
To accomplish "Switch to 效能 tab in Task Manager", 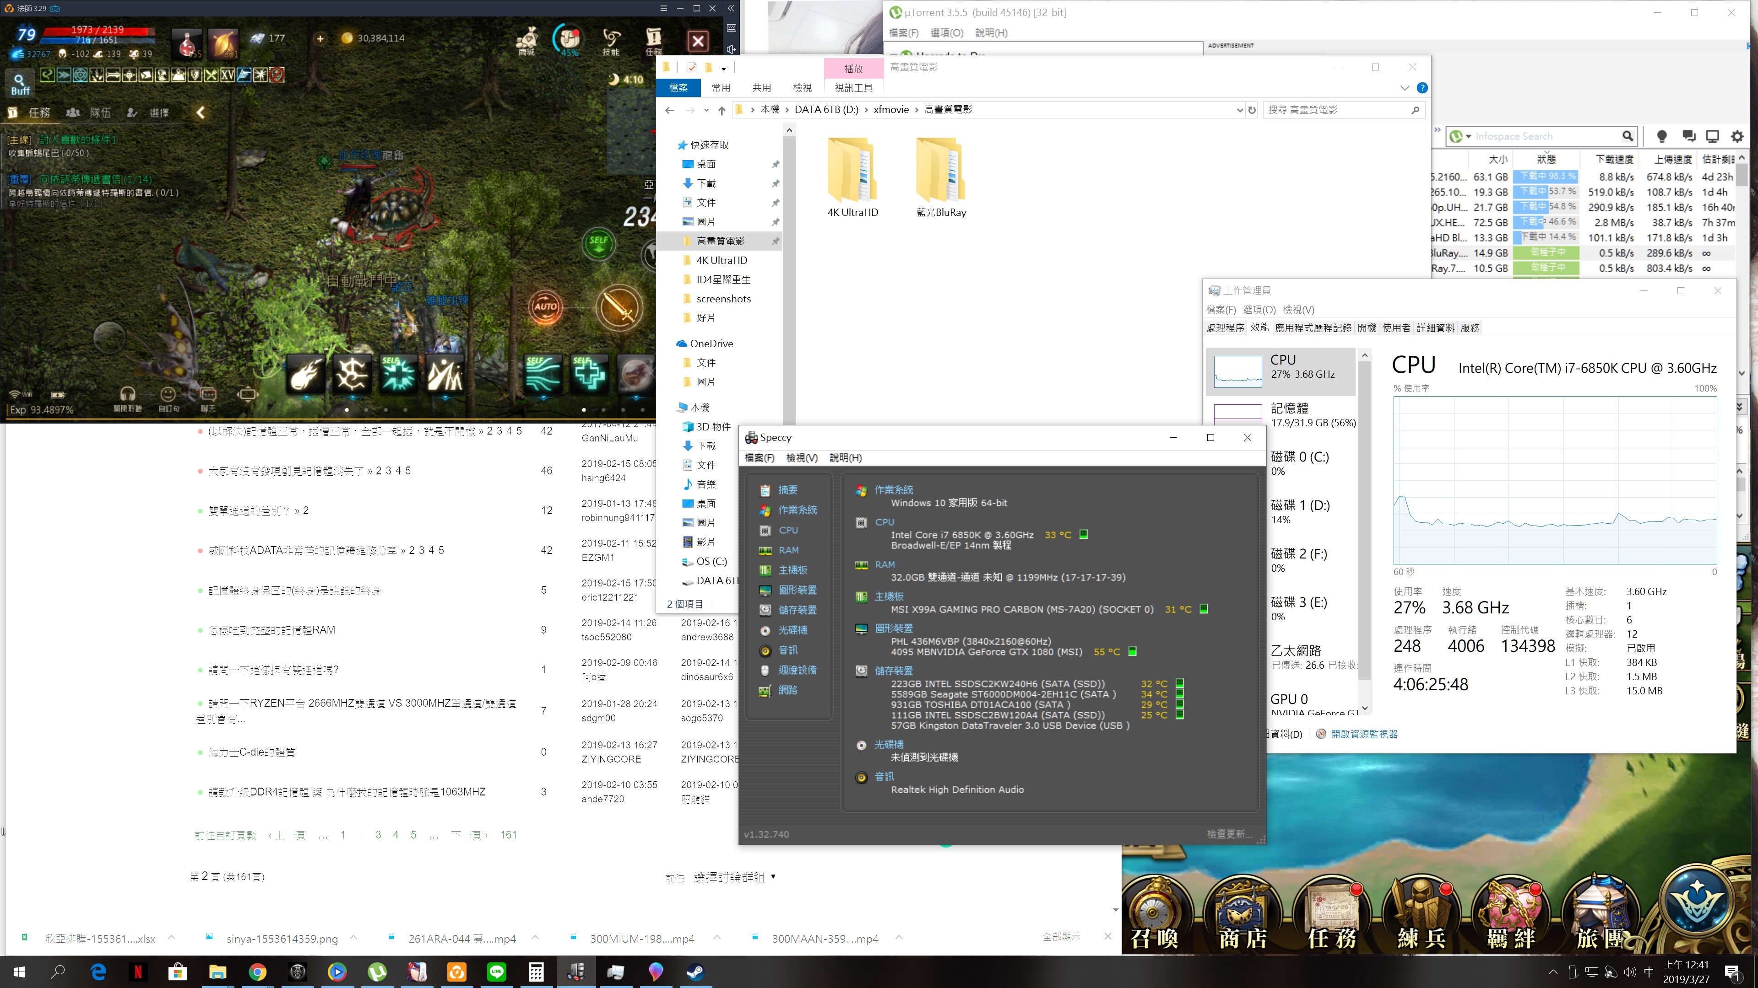I will coord(1260,328).
